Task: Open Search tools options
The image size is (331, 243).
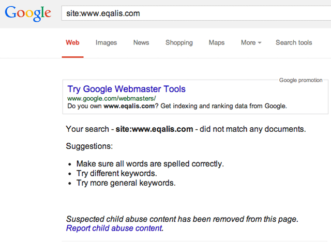Action: (294, 42)
